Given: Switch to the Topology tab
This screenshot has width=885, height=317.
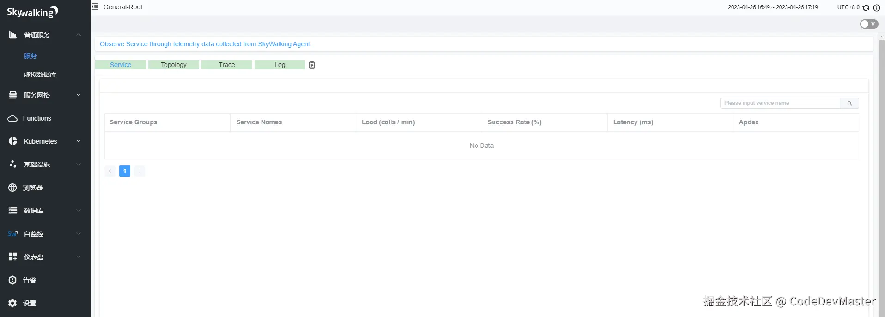Looking at the screenshot, I should coord(174,65).
